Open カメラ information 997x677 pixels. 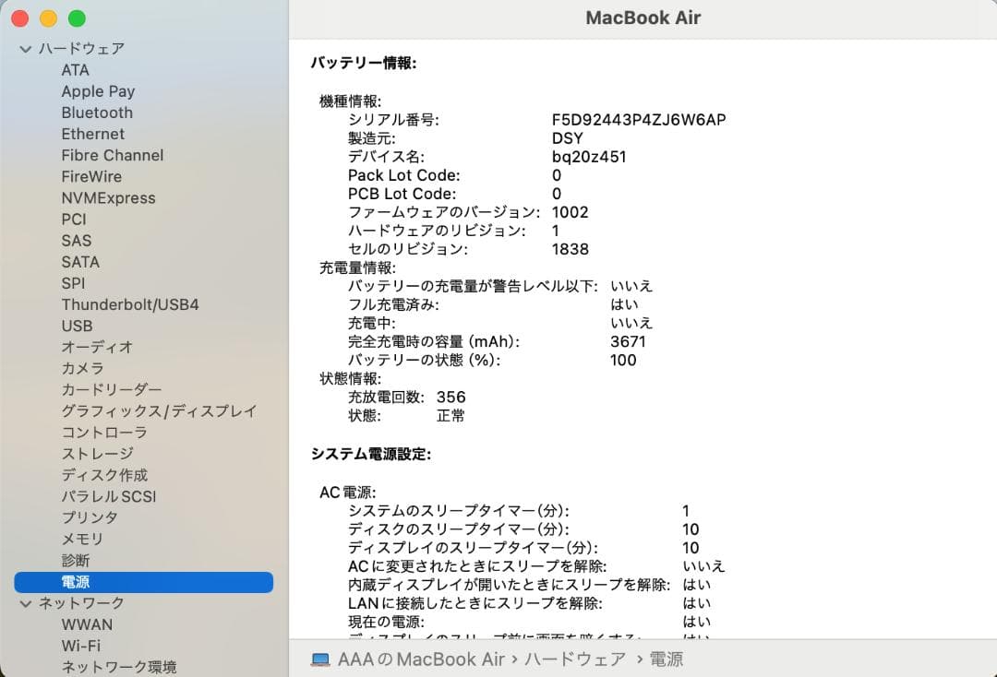coord(83,368)
